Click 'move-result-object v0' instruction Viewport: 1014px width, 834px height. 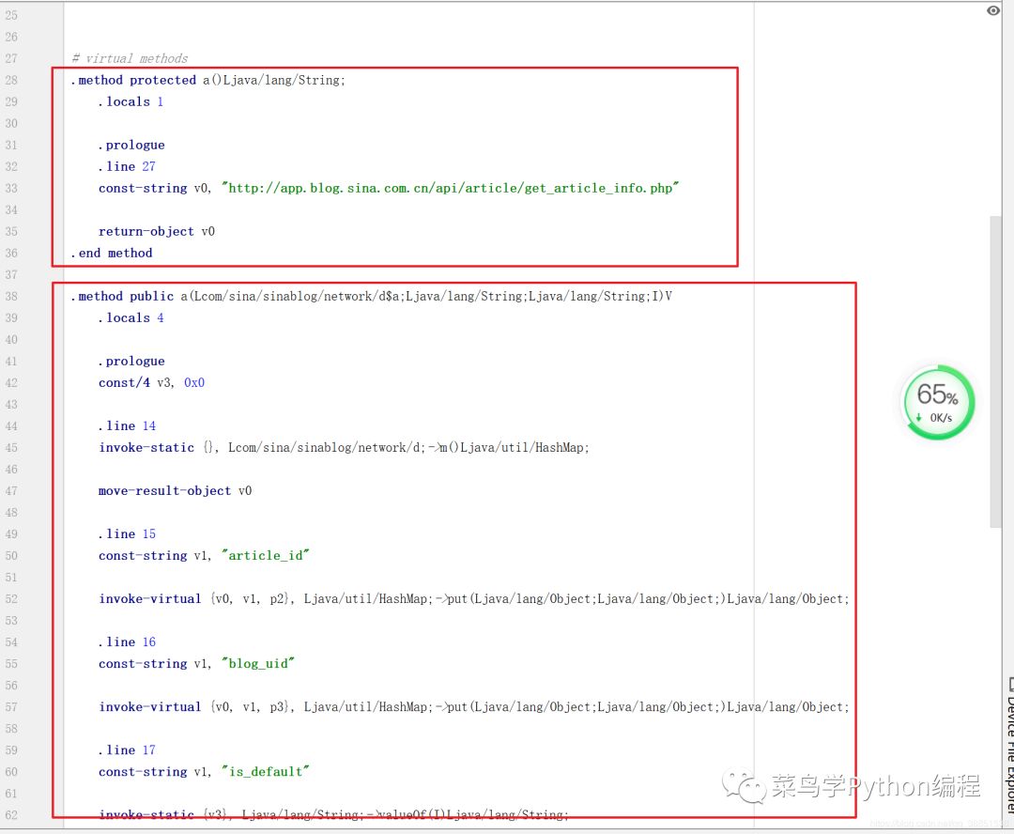176,491
